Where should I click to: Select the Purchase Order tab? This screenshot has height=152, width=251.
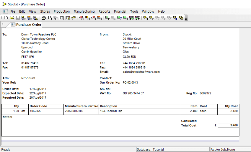click(x=26, y=24)
